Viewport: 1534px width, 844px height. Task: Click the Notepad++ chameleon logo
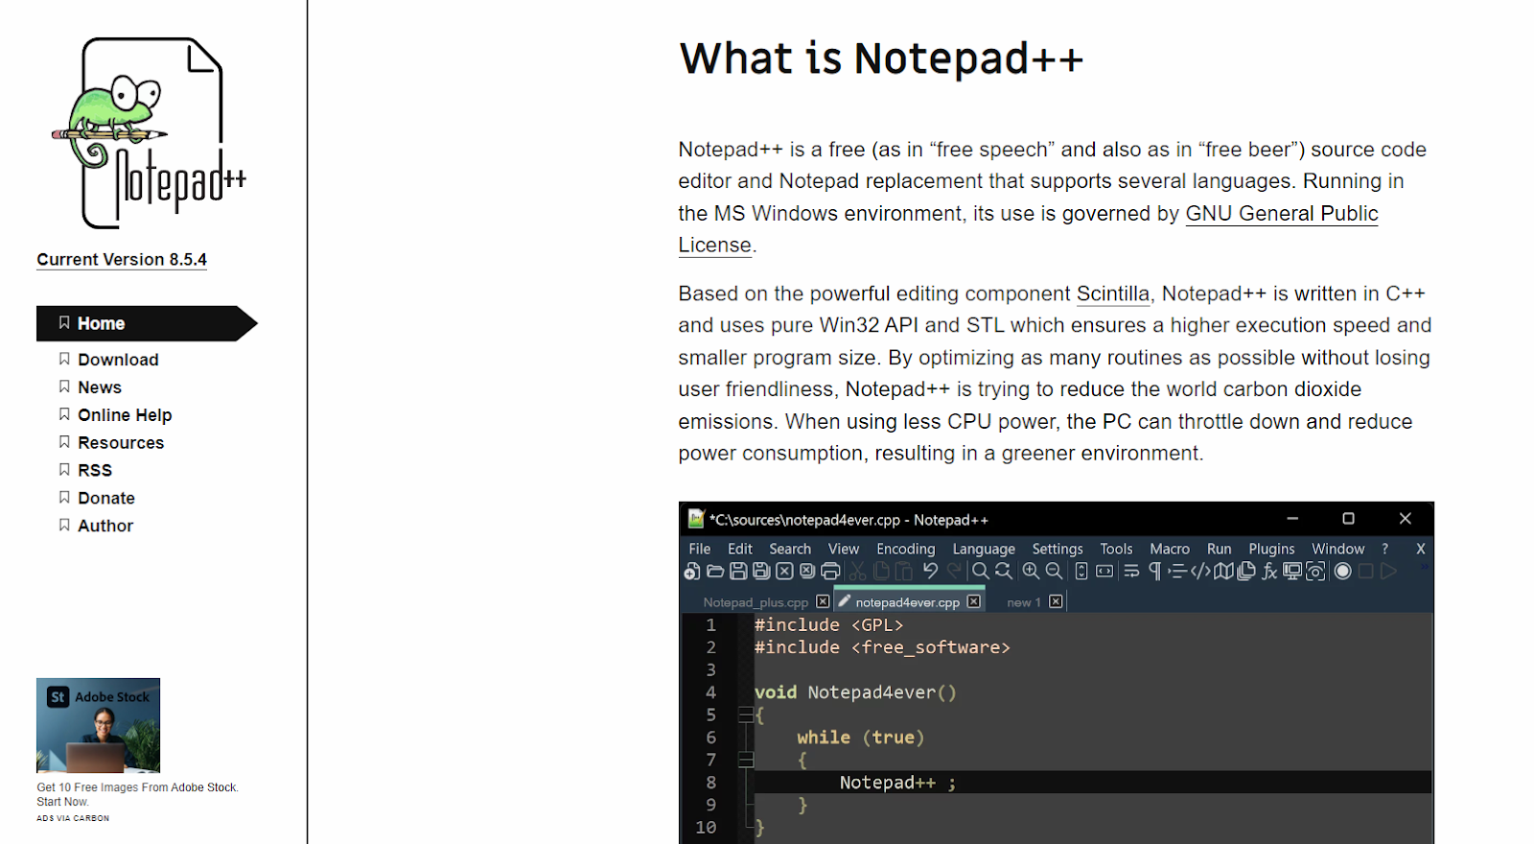pos(149,133)
